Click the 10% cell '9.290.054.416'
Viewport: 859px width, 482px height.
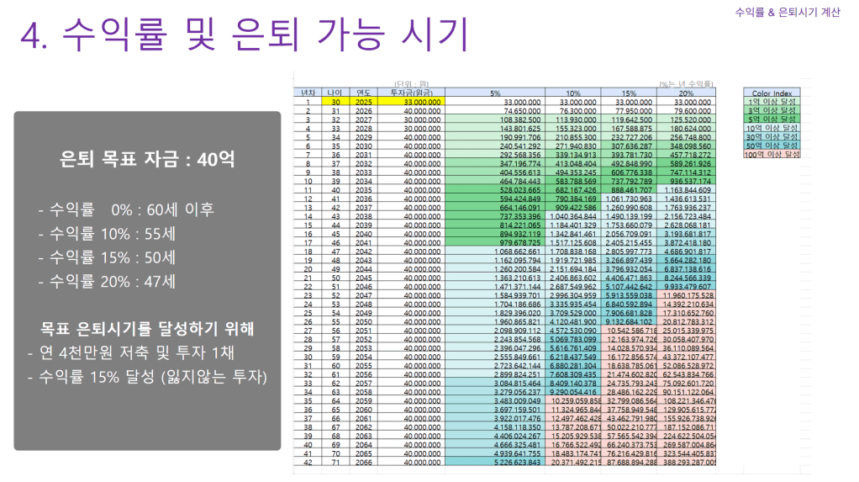[x=573, y=391]
